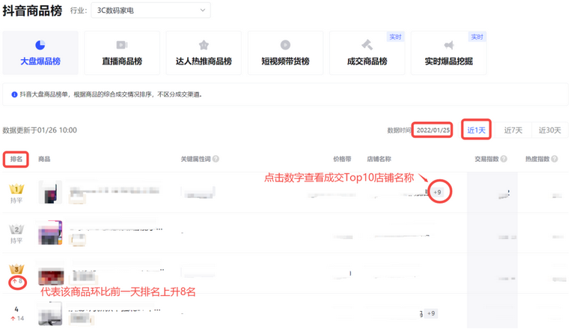Click the 热度指数 column header

coord(537,159)
